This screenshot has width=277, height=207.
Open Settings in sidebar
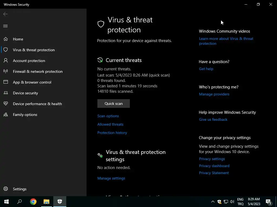coord(19,189)
